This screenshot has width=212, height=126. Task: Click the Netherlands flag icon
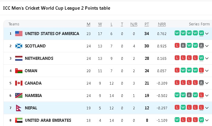coord(19,58)
